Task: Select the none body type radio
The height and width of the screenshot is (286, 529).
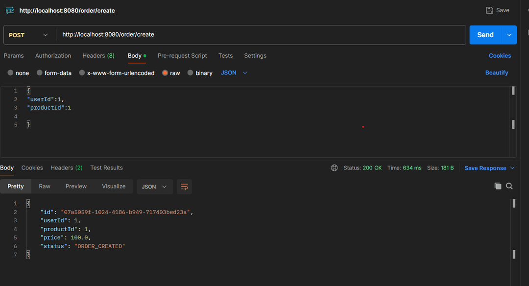Action: (x=11, y=73)
